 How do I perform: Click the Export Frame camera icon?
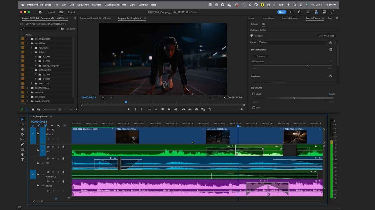196,109
